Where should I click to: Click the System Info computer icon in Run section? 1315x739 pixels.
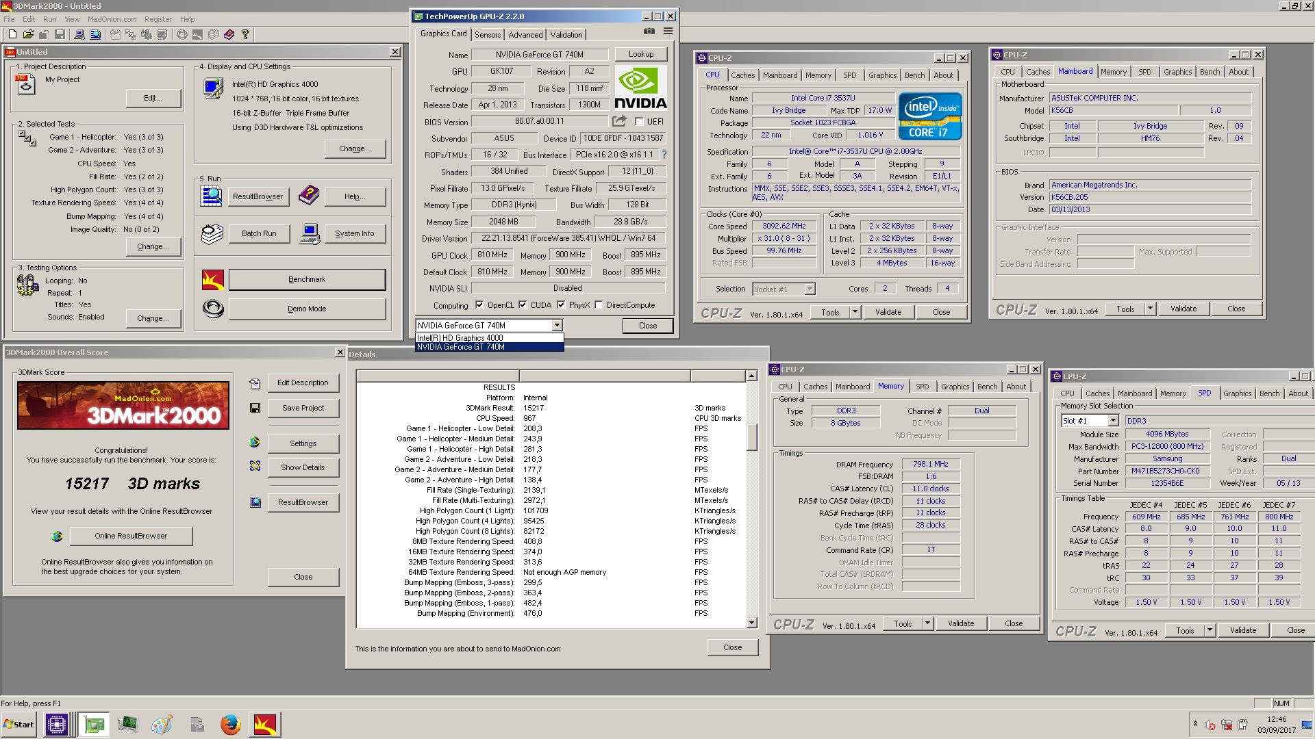coord(310,233)
